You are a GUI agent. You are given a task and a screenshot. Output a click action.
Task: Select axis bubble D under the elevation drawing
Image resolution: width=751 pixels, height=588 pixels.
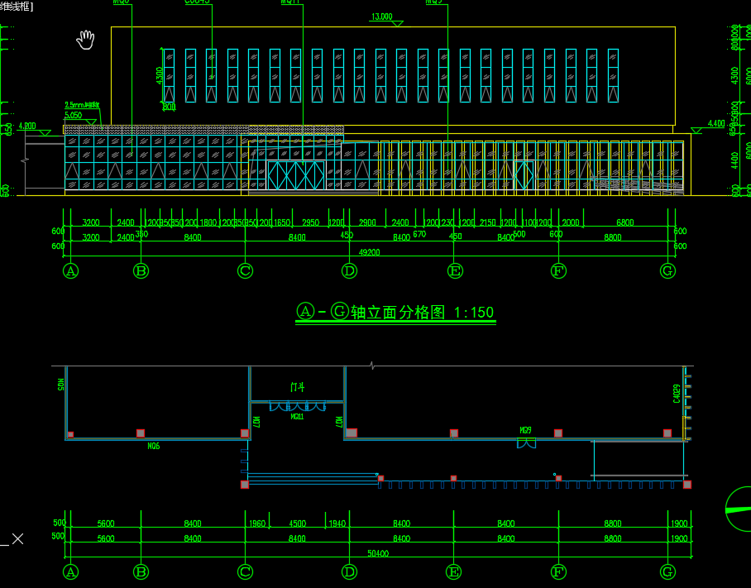349,271
